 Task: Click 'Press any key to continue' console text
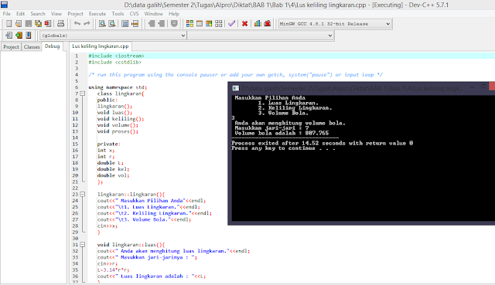[283, 148]
